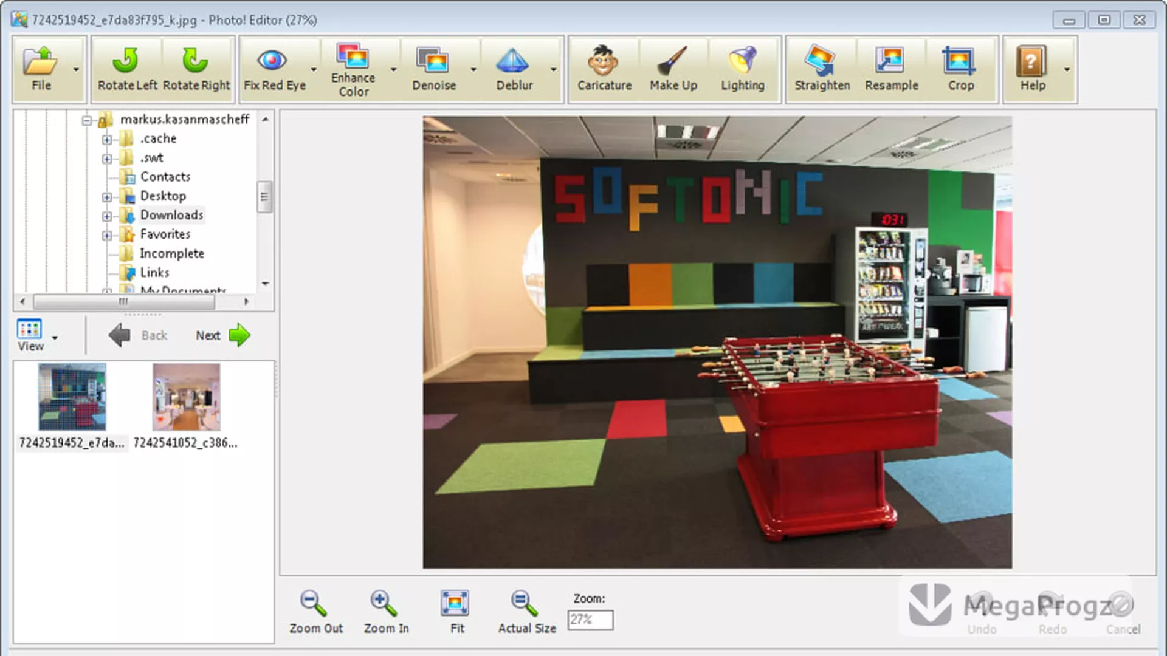Open the Fix Red Eye dropdown arrow
1167x656 pixels.
pos(314,70)
